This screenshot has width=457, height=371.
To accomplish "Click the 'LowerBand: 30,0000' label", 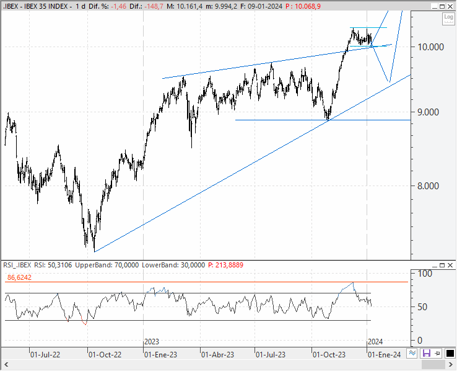I will click(173, 265).
